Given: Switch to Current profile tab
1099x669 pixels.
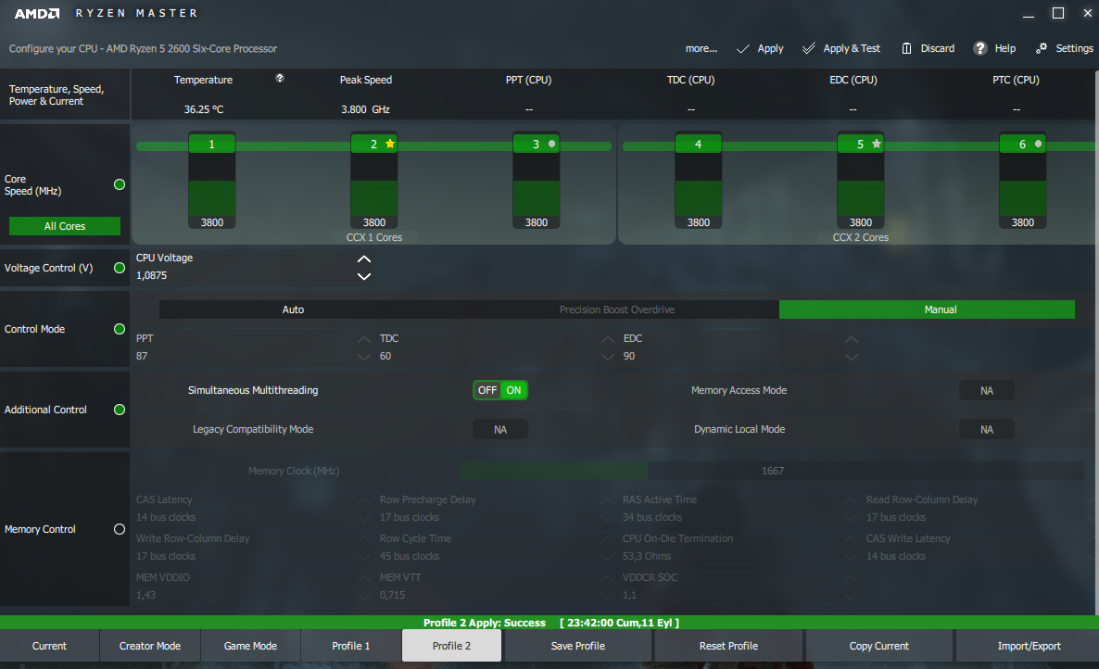Looking at the screenshot, I should tap(49, 646).
